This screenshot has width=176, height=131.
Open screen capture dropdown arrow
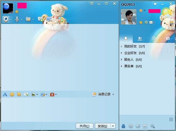coord(46,95)
